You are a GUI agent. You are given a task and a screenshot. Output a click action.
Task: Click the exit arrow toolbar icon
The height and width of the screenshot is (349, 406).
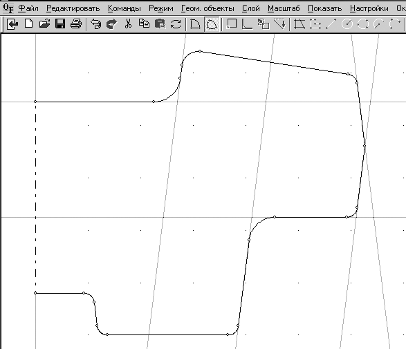12,24
